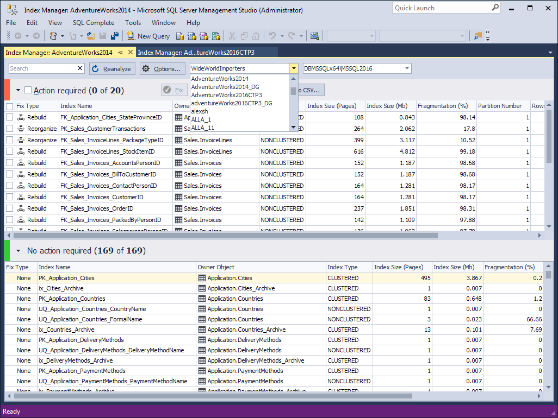Click Reorganize icon for PK_Sales_CustomerTransactions

21,129
